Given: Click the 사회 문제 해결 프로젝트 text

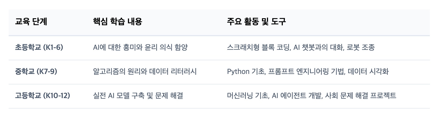Looking at the screenshot, I should [361, 96].
